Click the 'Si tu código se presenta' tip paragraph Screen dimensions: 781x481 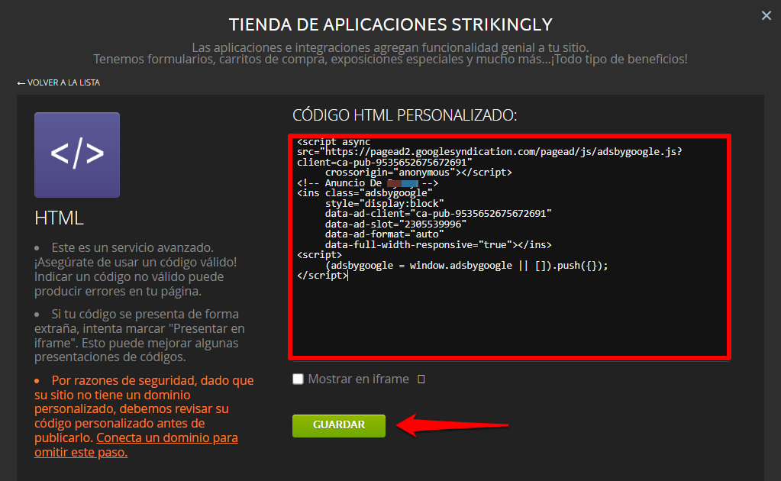tap(140, 336)
